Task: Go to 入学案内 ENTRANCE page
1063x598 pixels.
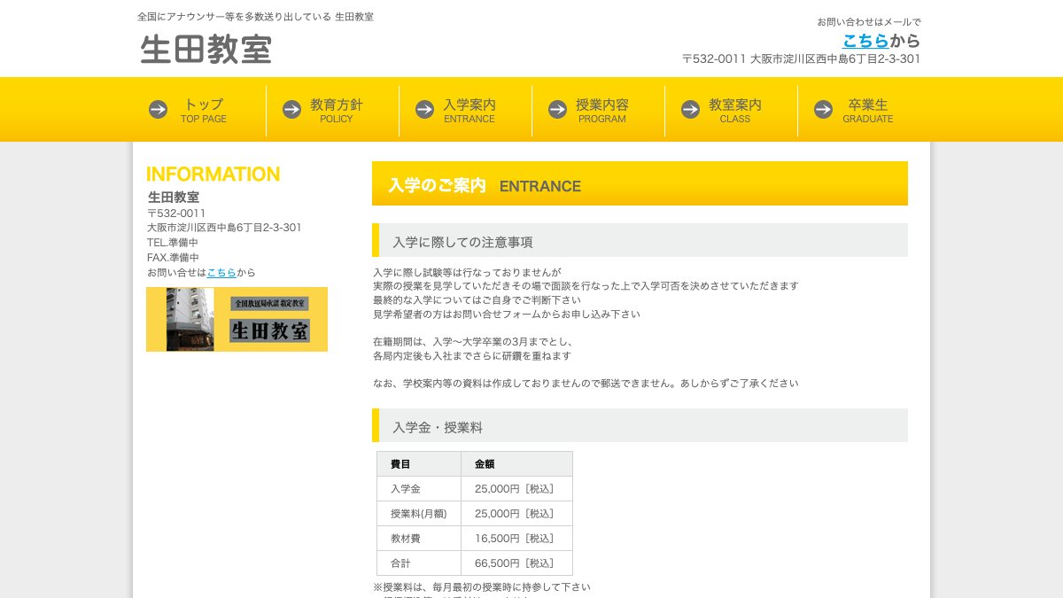Action: tap(465, 110)
